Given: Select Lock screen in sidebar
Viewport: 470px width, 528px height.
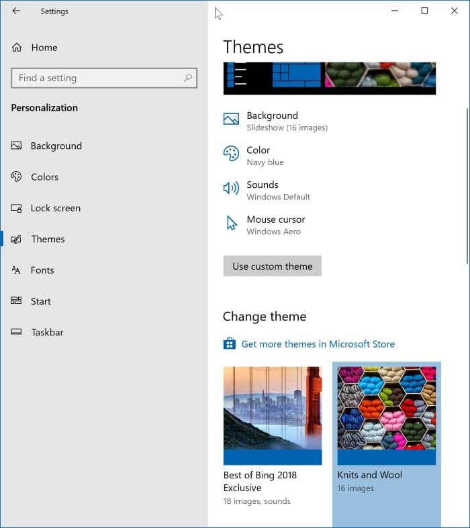Looking at the screenshot, I should tap(56, 208).
